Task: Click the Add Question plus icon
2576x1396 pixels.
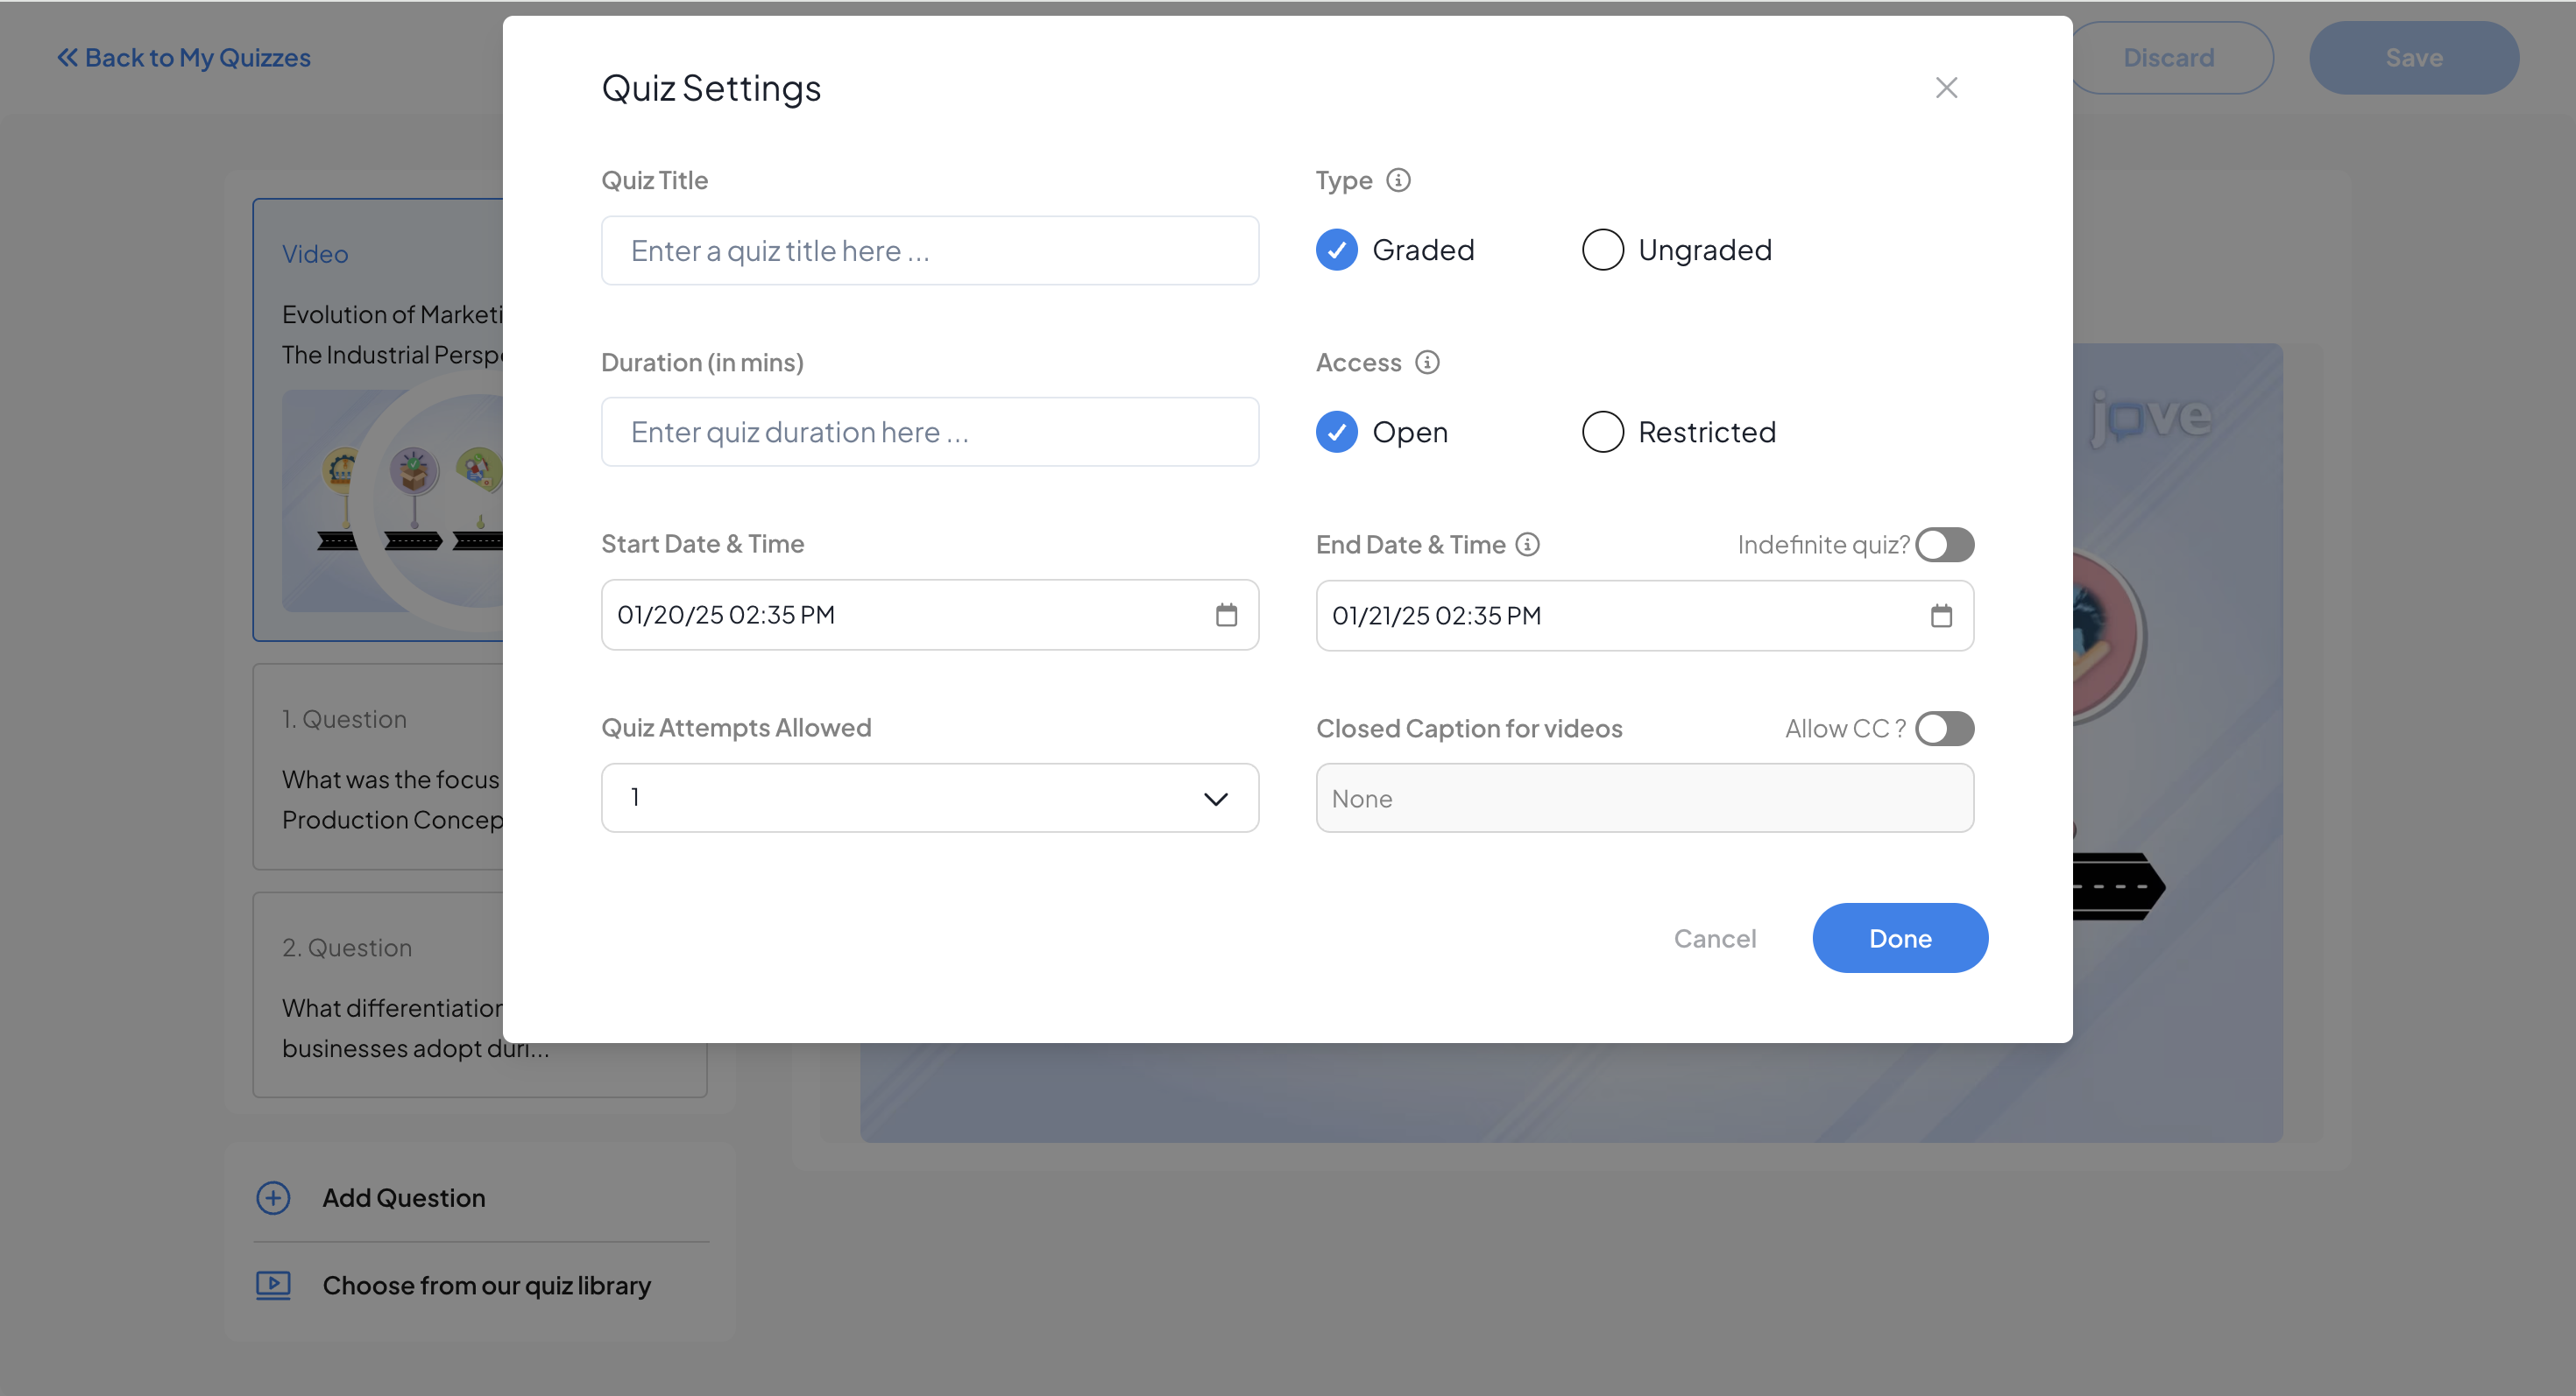Action: tap(273, 1197)
